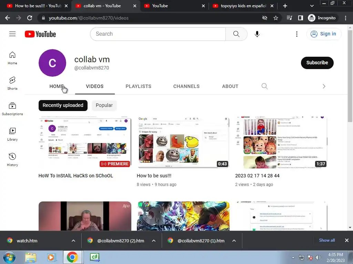This screenshot has width=353, height=264.
Task: Click the YouTube logo
Action: click(x=40, y=34)
